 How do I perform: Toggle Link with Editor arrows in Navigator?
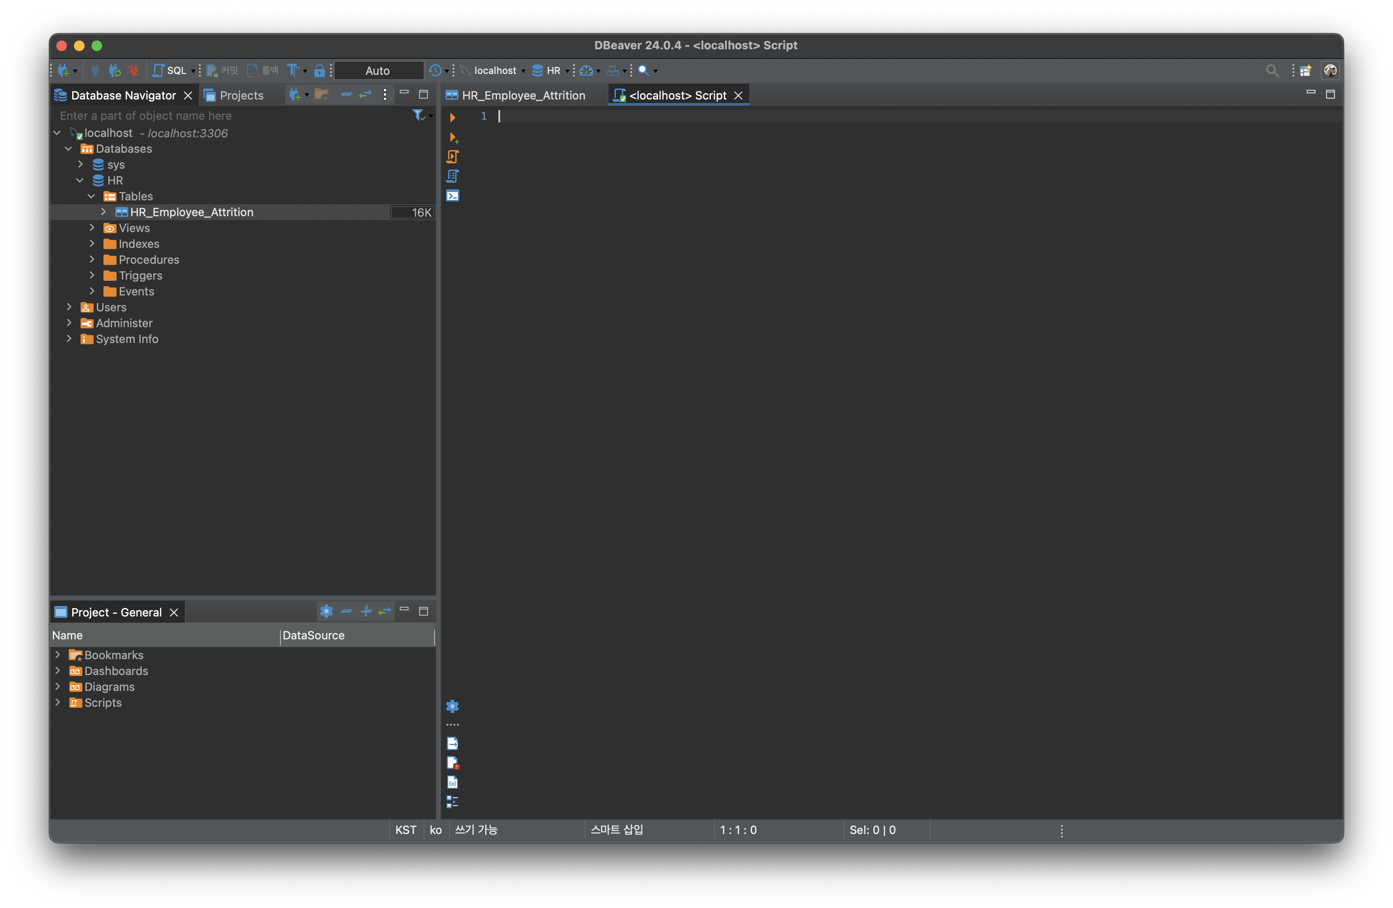coord(365,95)
